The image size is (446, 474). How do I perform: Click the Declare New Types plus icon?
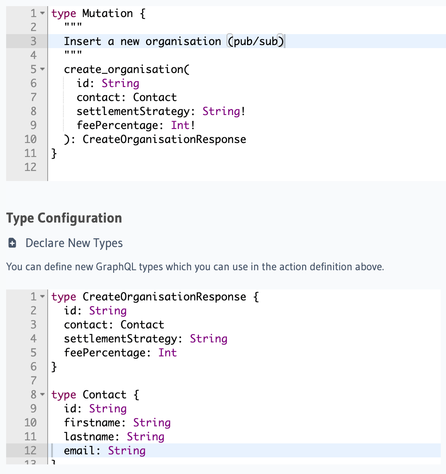pyautogui.click(x=12, y=243)
